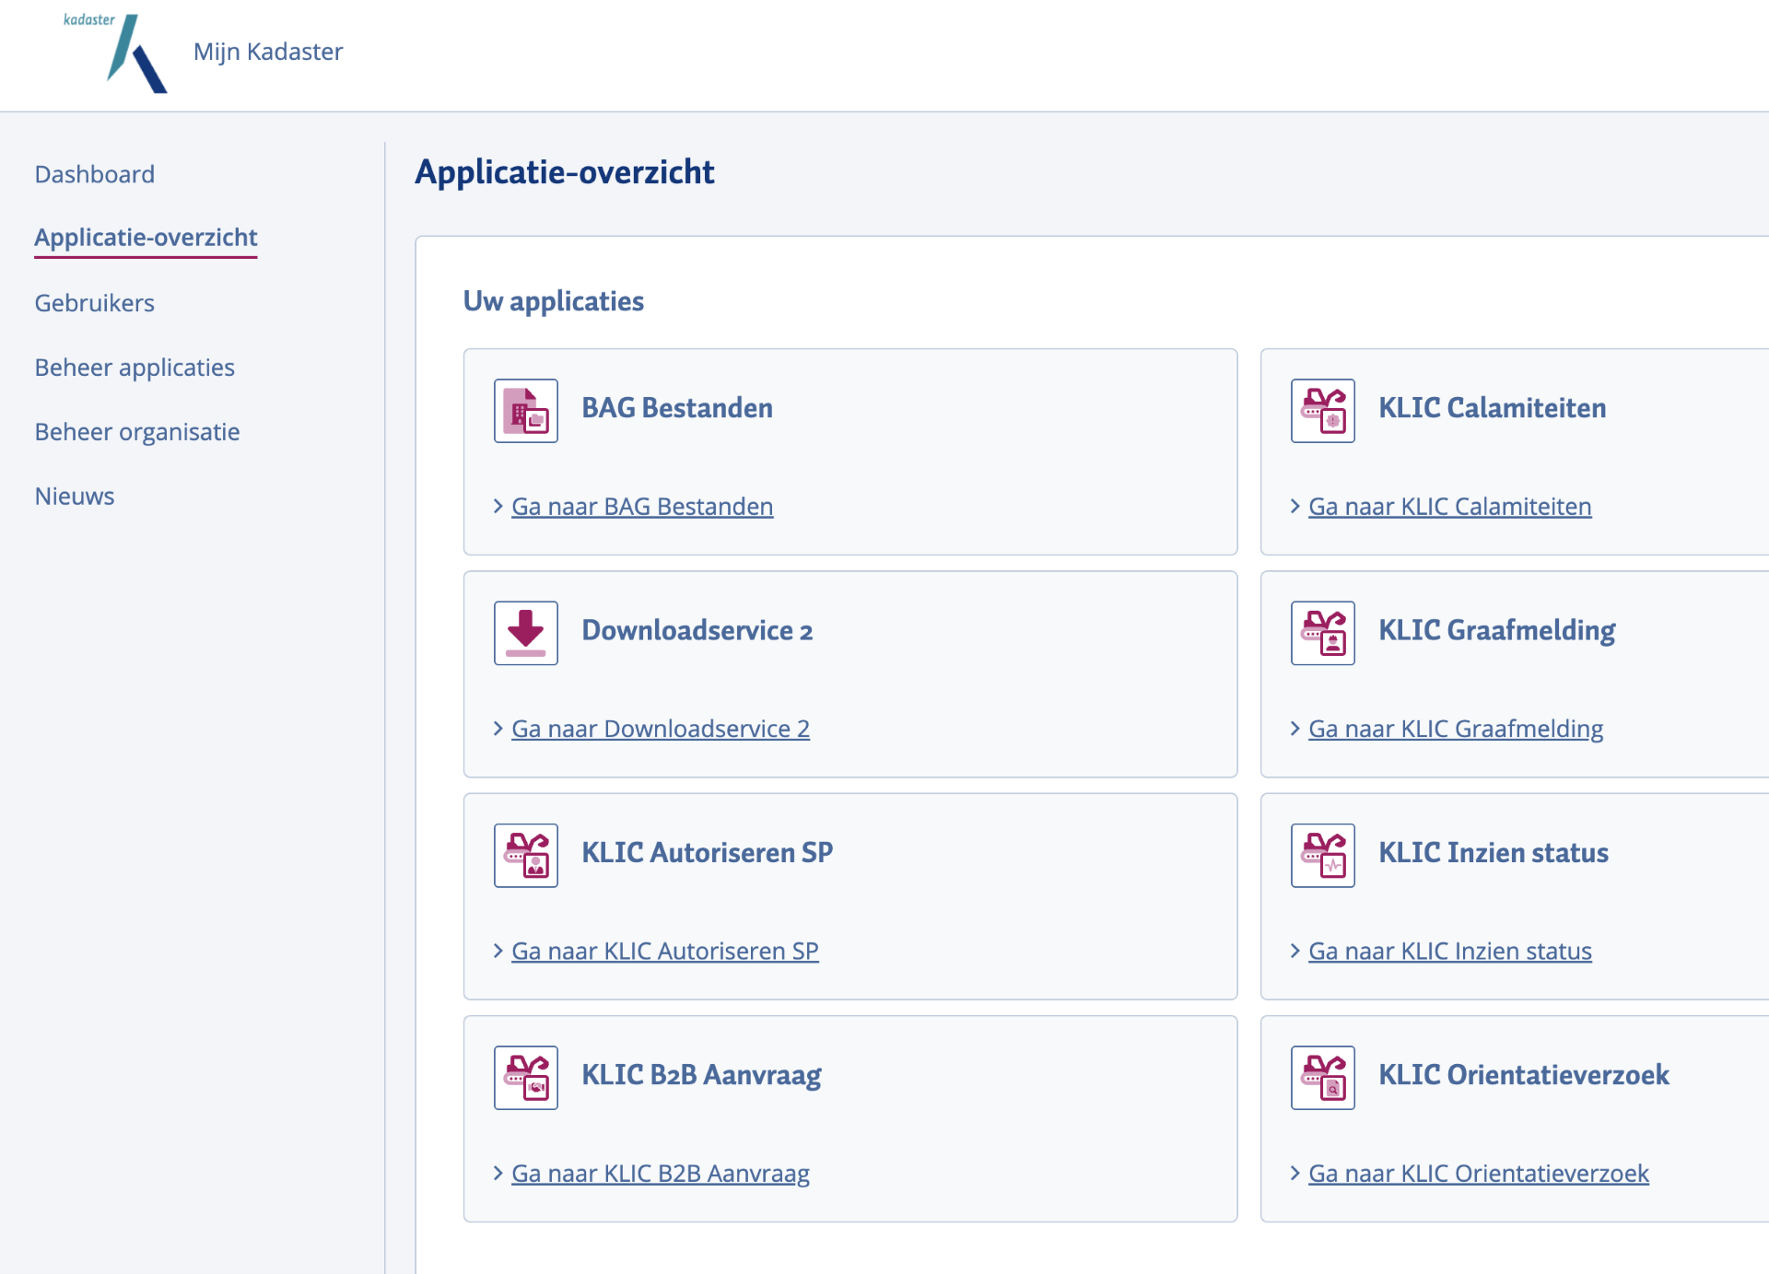Follow the Ga naar Downloadservice 2 link
This screenshot has width=1769, height=1274.
coord(661,729)
